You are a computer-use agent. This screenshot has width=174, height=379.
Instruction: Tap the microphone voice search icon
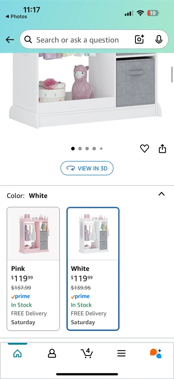tap(159, 39)
